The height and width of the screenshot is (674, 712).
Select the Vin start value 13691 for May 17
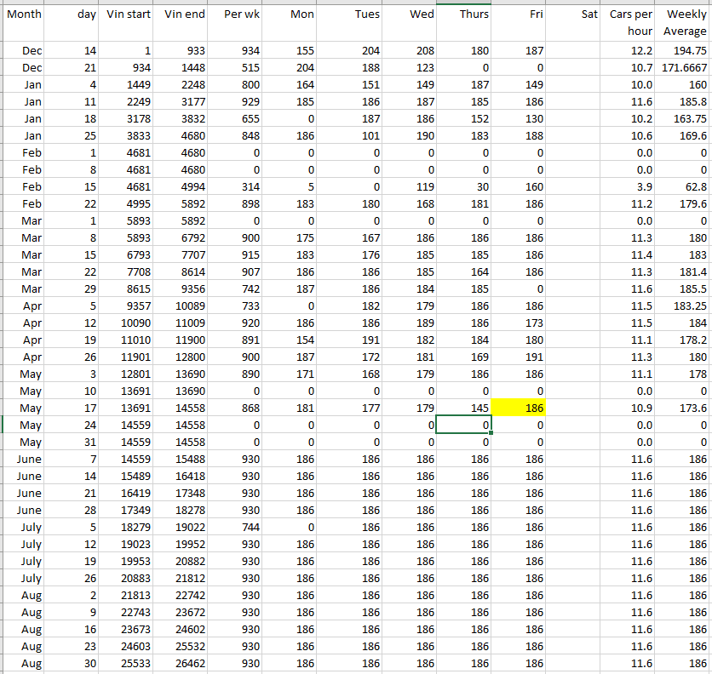[x=129, y=408]
